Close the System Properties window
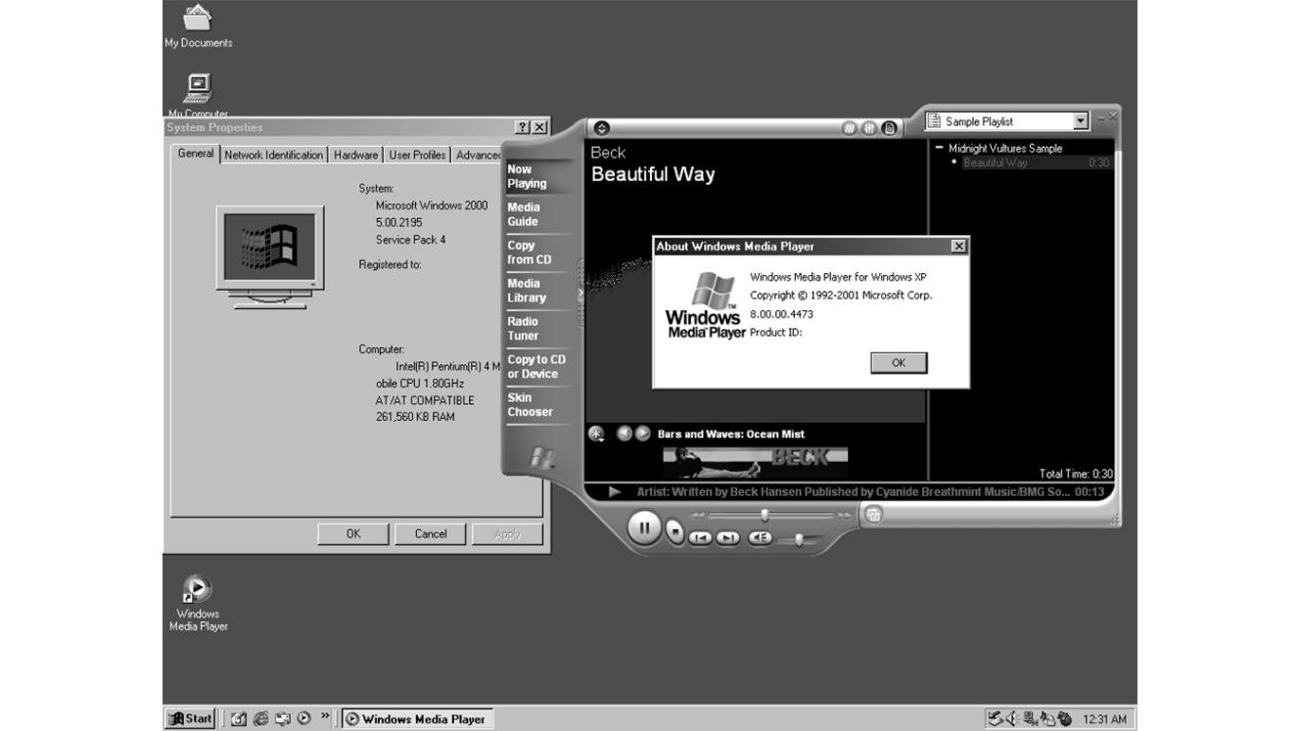The height and width of the screenshot is (731, 1300). click(539, 127)
